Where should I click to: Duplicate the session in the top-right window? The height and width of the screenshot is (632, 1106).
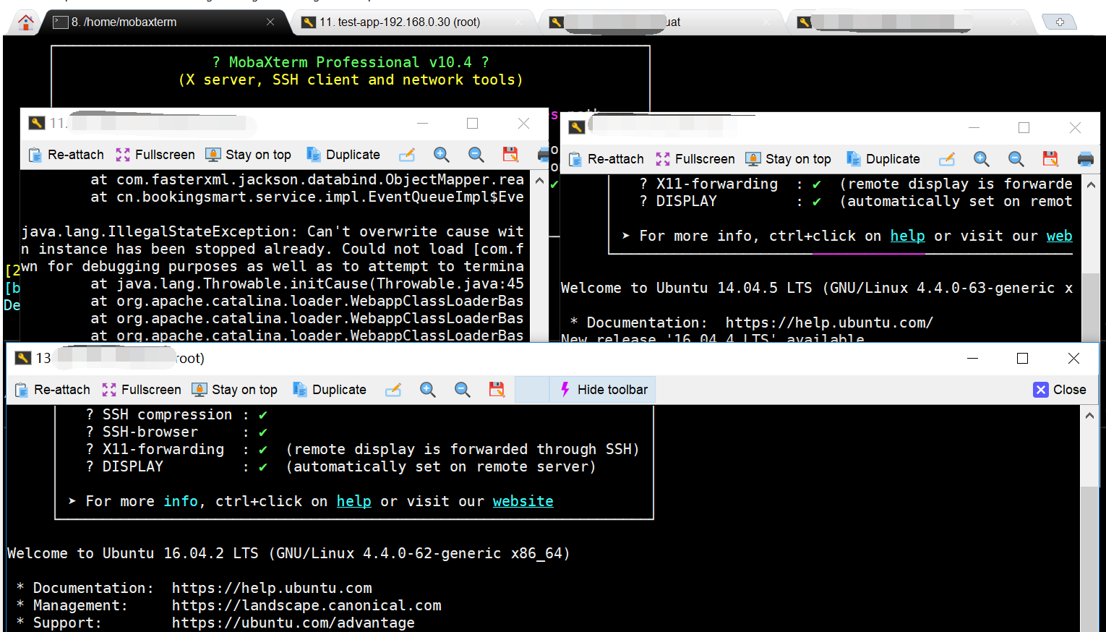pyautogui.click(x=883, y=159)
